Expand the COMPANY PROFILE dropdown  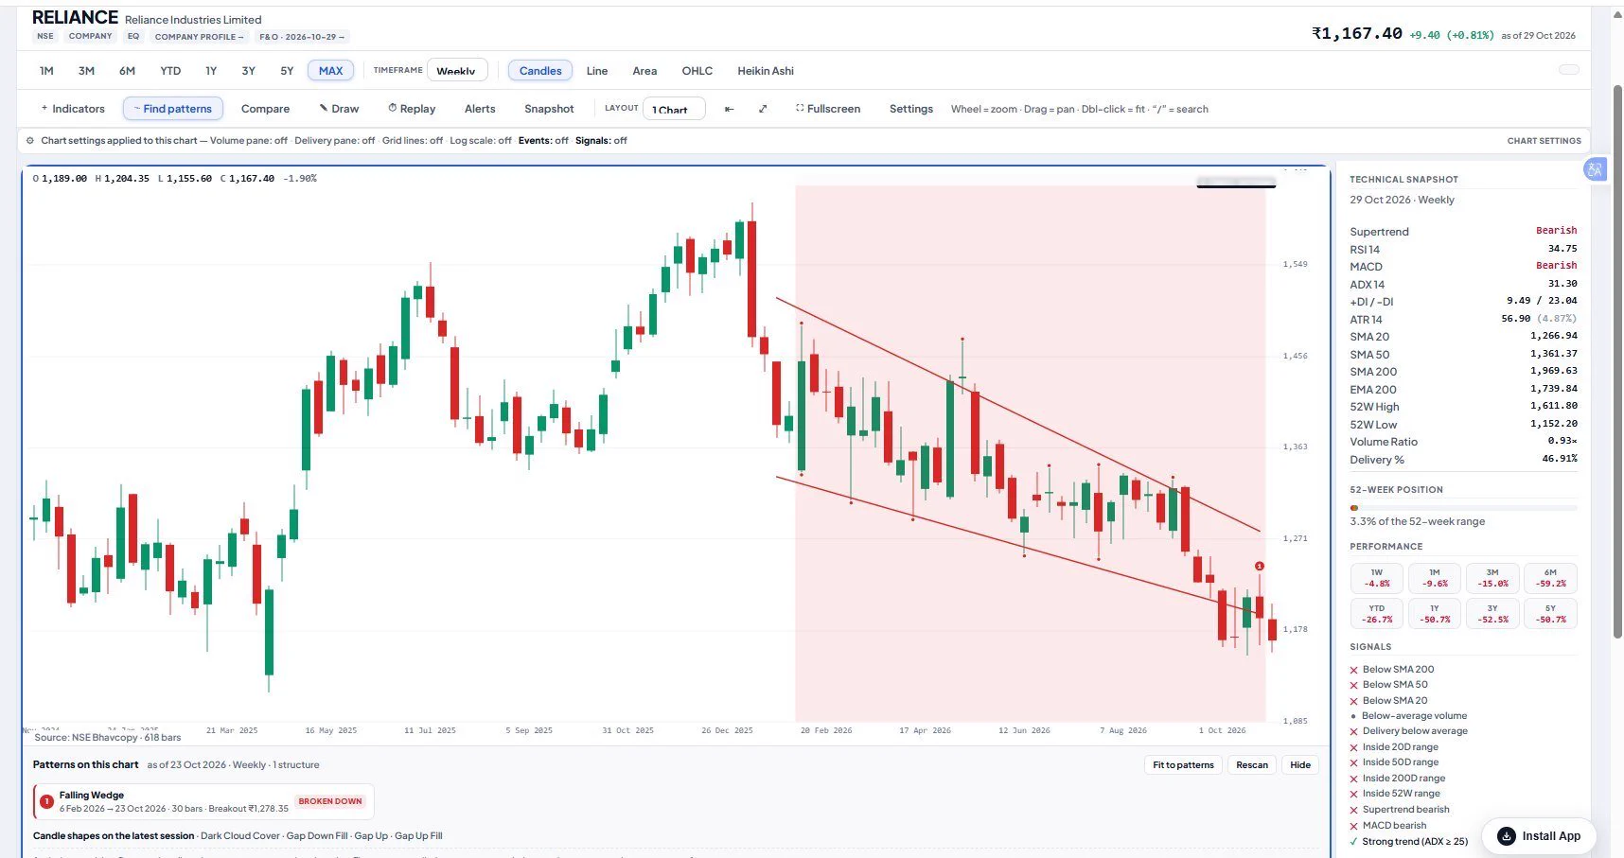tap(199, 37)
